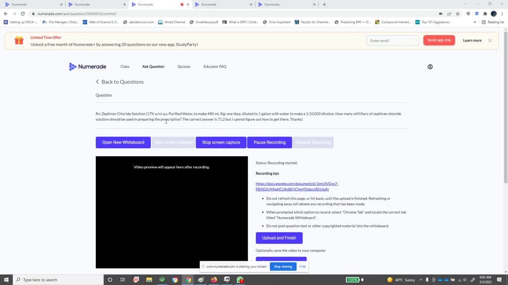This screenshot has width=508, height=285.
Task: Click the Upload and Finish button
Action: click(279, 238)
